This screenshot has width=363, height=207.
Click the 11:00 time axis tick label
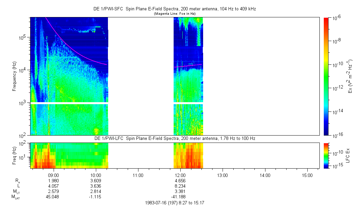point(138,175)
